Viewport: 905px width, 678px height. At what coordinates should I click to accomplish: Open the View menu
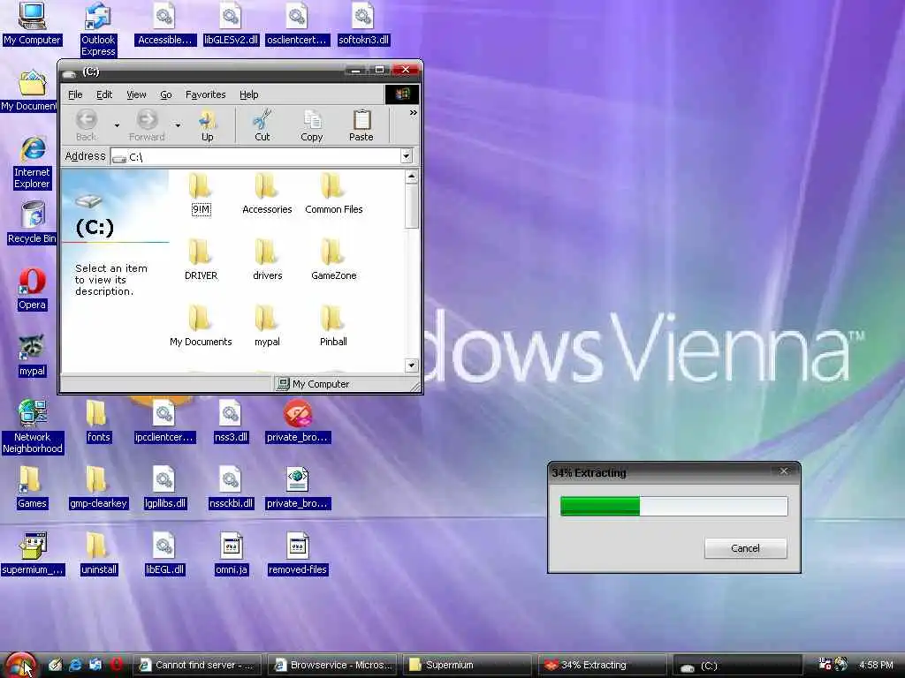[x=136, y=94]
